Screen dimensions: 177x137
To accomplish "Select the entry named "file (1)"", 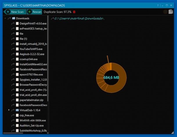I will (23, 39).
